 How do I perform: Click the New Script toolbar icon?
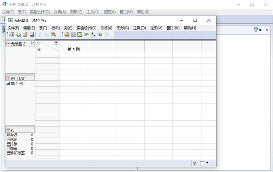pyautogui.click(x=19, y=35)
